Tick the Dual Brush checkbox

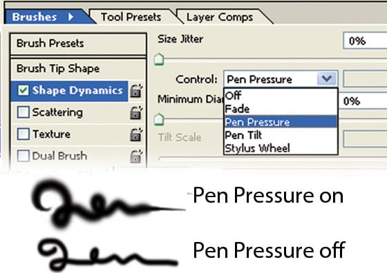point(23,156)
